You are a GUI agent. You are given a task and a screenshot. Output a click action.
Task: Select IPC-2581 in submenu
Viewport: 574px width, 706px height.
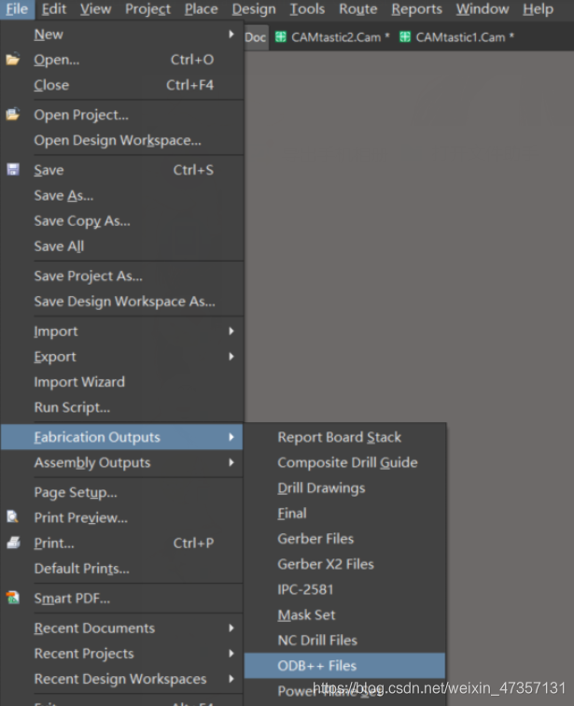pyautogui.click(x=345, y=589)
